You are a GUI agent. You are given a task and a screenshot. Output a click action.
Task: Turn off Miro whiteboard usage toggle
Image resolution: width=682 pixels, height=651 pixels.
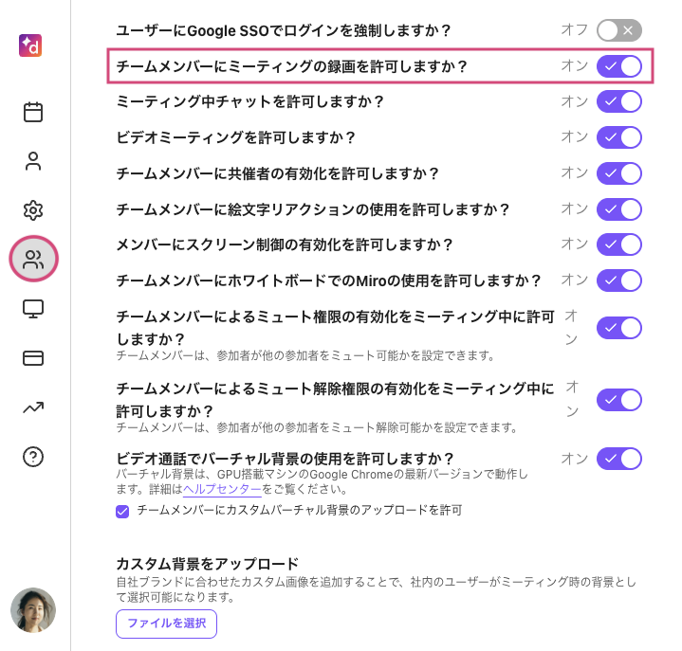click(x=619, y=280)
